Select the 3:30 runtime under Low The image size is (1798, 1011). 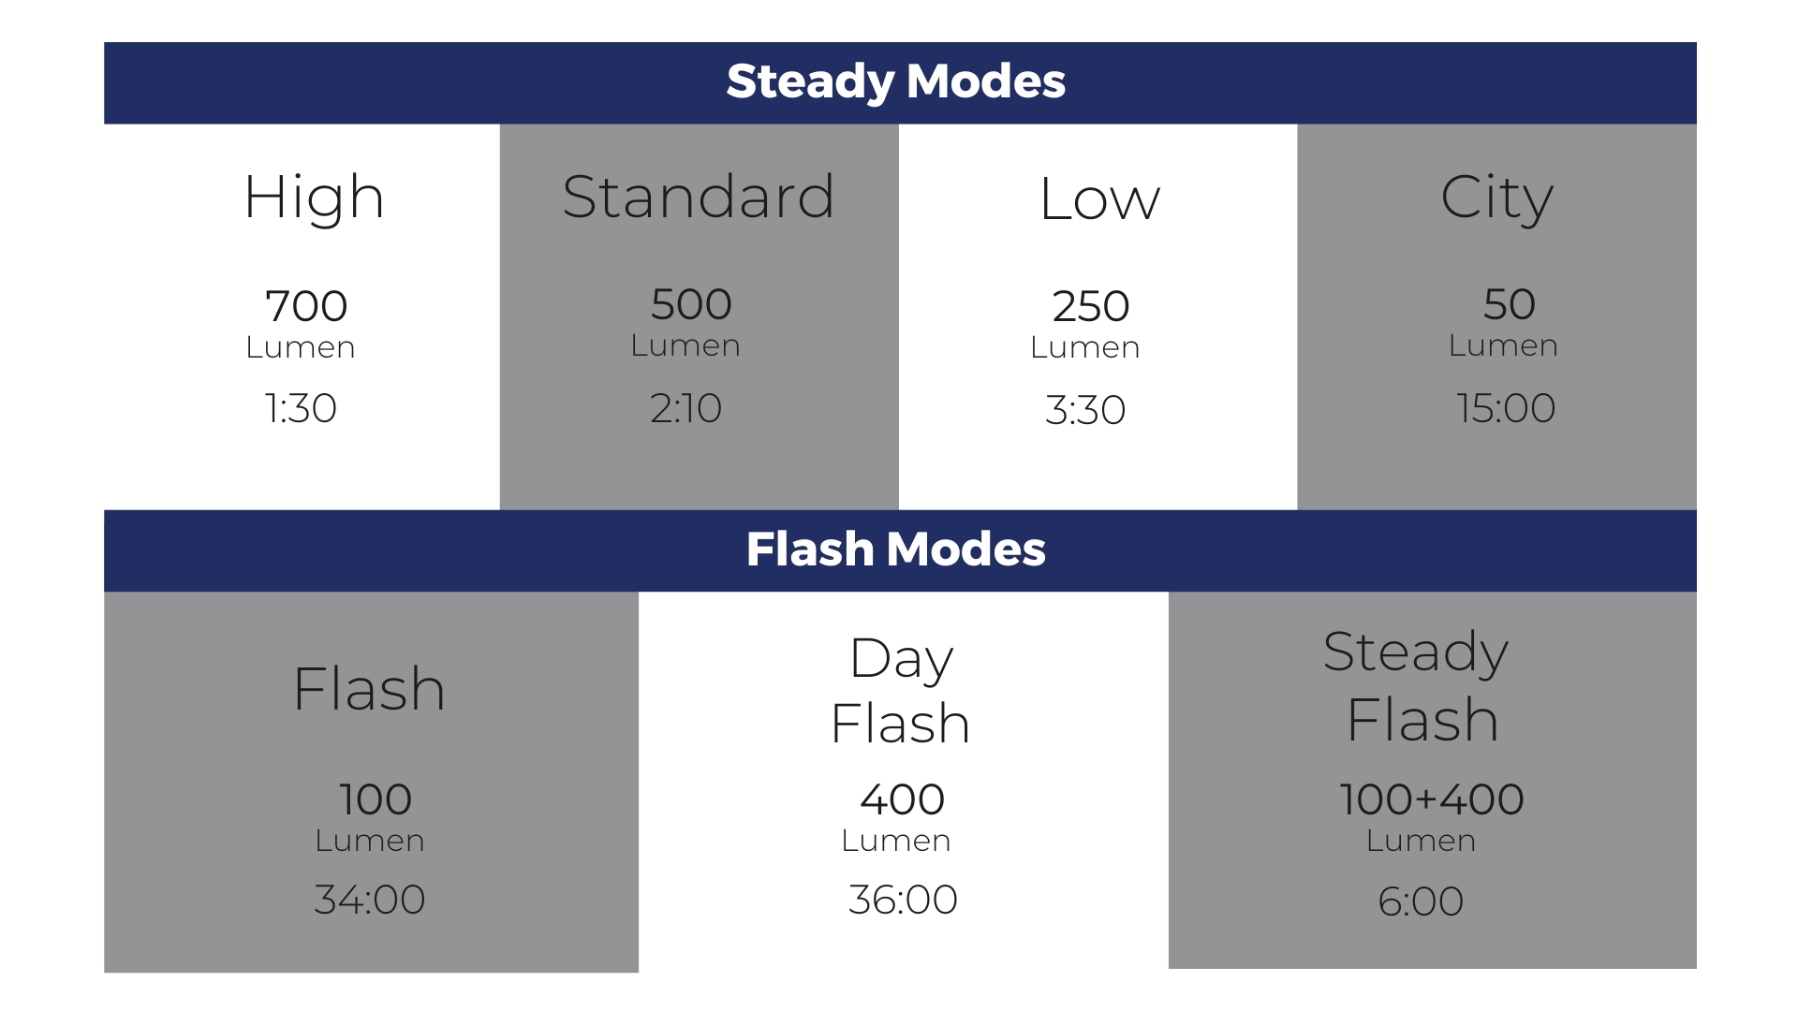point(1085,410)
